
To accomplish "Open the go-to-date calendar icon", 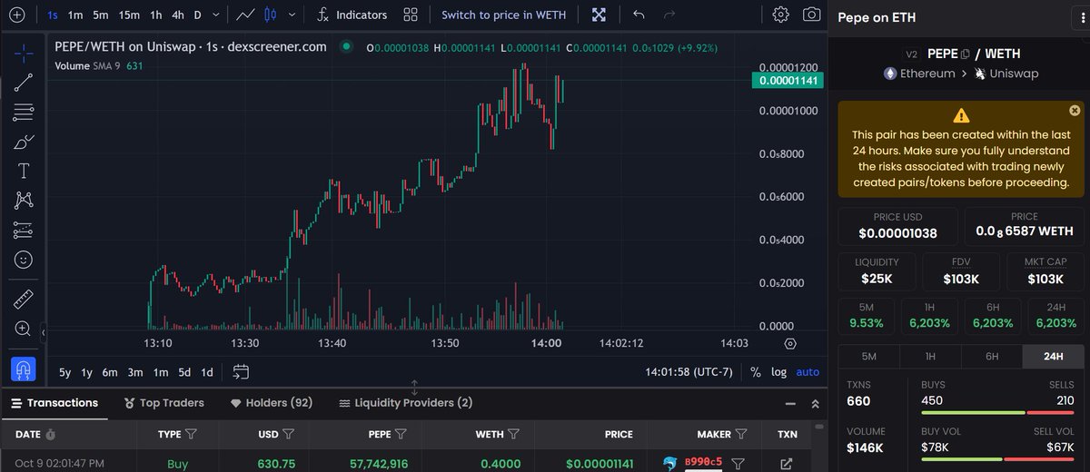I will pyautogui.click(x=241, y=371).
